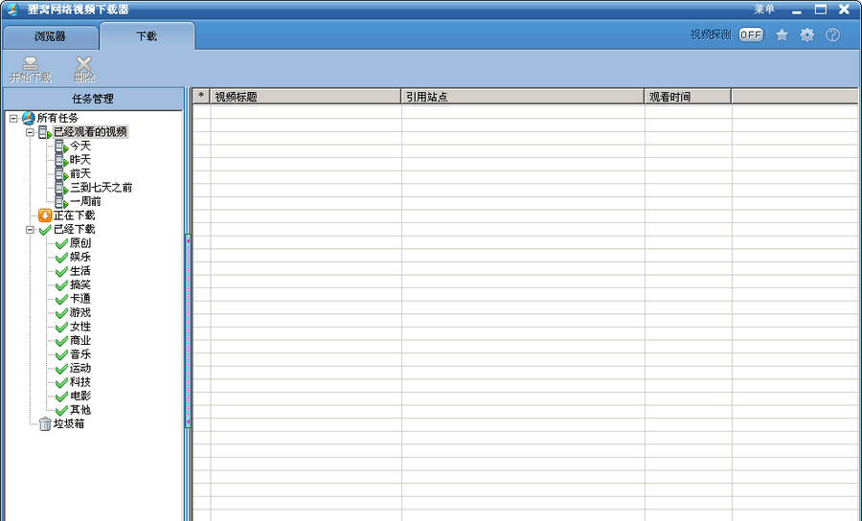
Task: Select the Music (音乐) download category
Action: pyautogui.click(x=79, y=354)
